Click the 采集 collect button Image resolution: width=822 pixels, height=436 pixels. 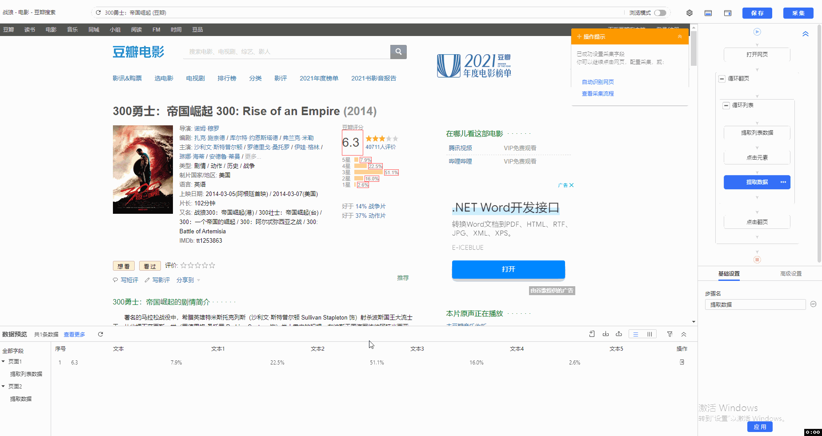798,13
